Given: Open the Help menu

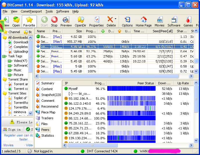Looking at the screenshot, I should pyautogui.click(x=76, y=11).
